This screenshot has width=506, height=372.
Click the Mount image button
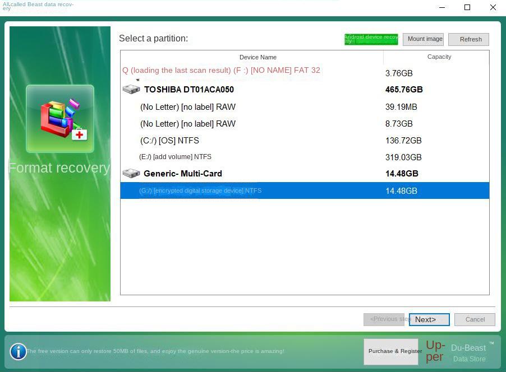[x=424, y=39]
